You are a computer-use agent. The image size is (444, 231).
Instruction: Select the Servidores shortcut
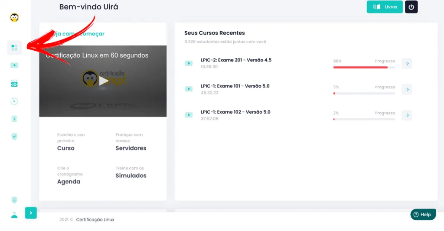131,148
